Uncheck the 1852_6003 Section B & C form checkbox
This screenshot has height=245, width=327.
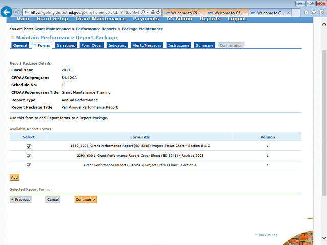pyautogui.click(x=29, y=146)
